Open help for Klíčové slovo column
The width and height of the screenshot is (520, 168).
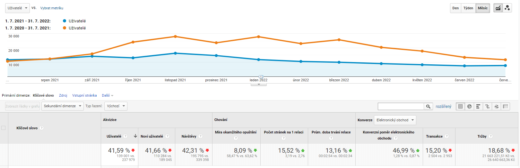pyautogui.click(x=42, y=128)
